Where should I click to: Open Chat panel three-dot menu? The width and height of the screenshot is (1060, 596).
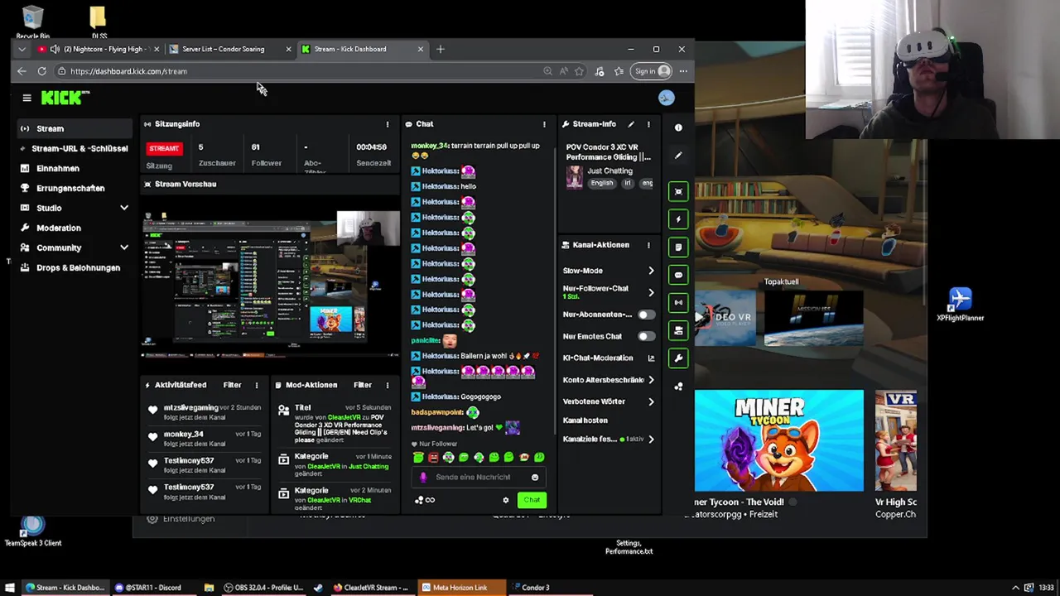coord(544,124)
